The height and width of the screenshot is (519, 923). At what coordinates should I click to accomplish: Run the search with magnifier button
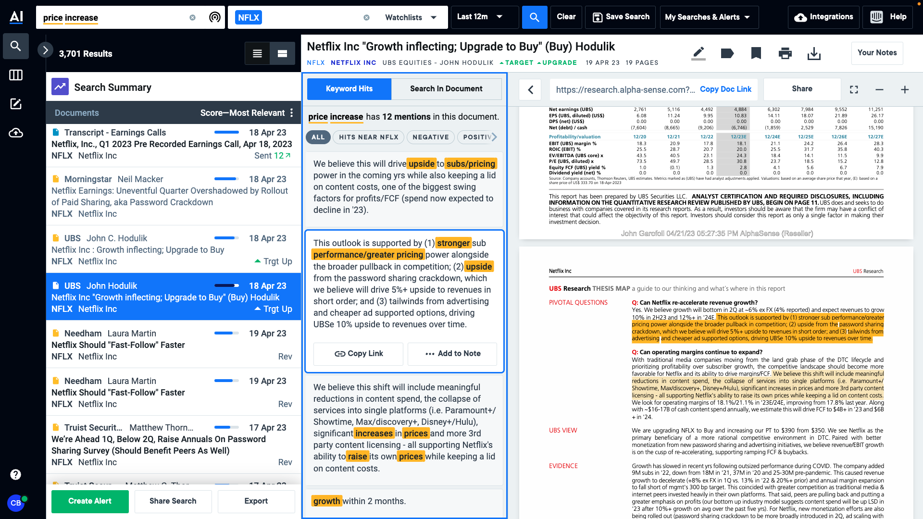(x=535, y=17)
